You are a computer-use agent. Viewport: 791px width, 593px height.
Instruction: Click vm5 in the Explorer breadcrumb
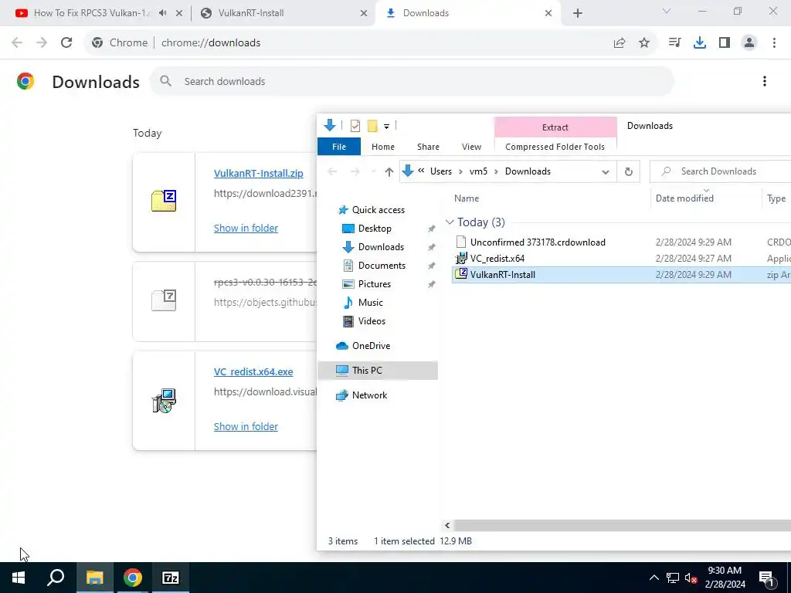[x=478, y=171]
